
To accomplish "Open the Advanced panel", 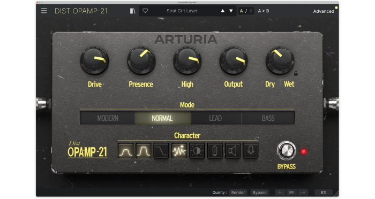I will 324,11.
